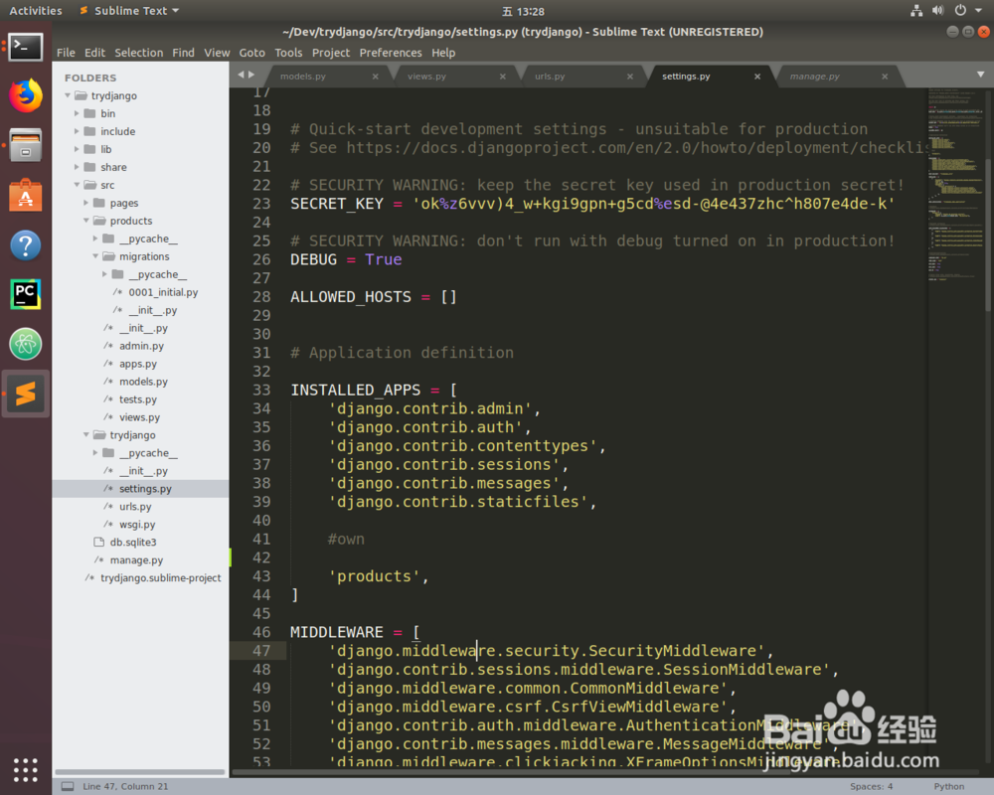The height and width of the screenshot is (795, 994).
Task: Change syntax via Python in status bar
Action: point(949,786)
